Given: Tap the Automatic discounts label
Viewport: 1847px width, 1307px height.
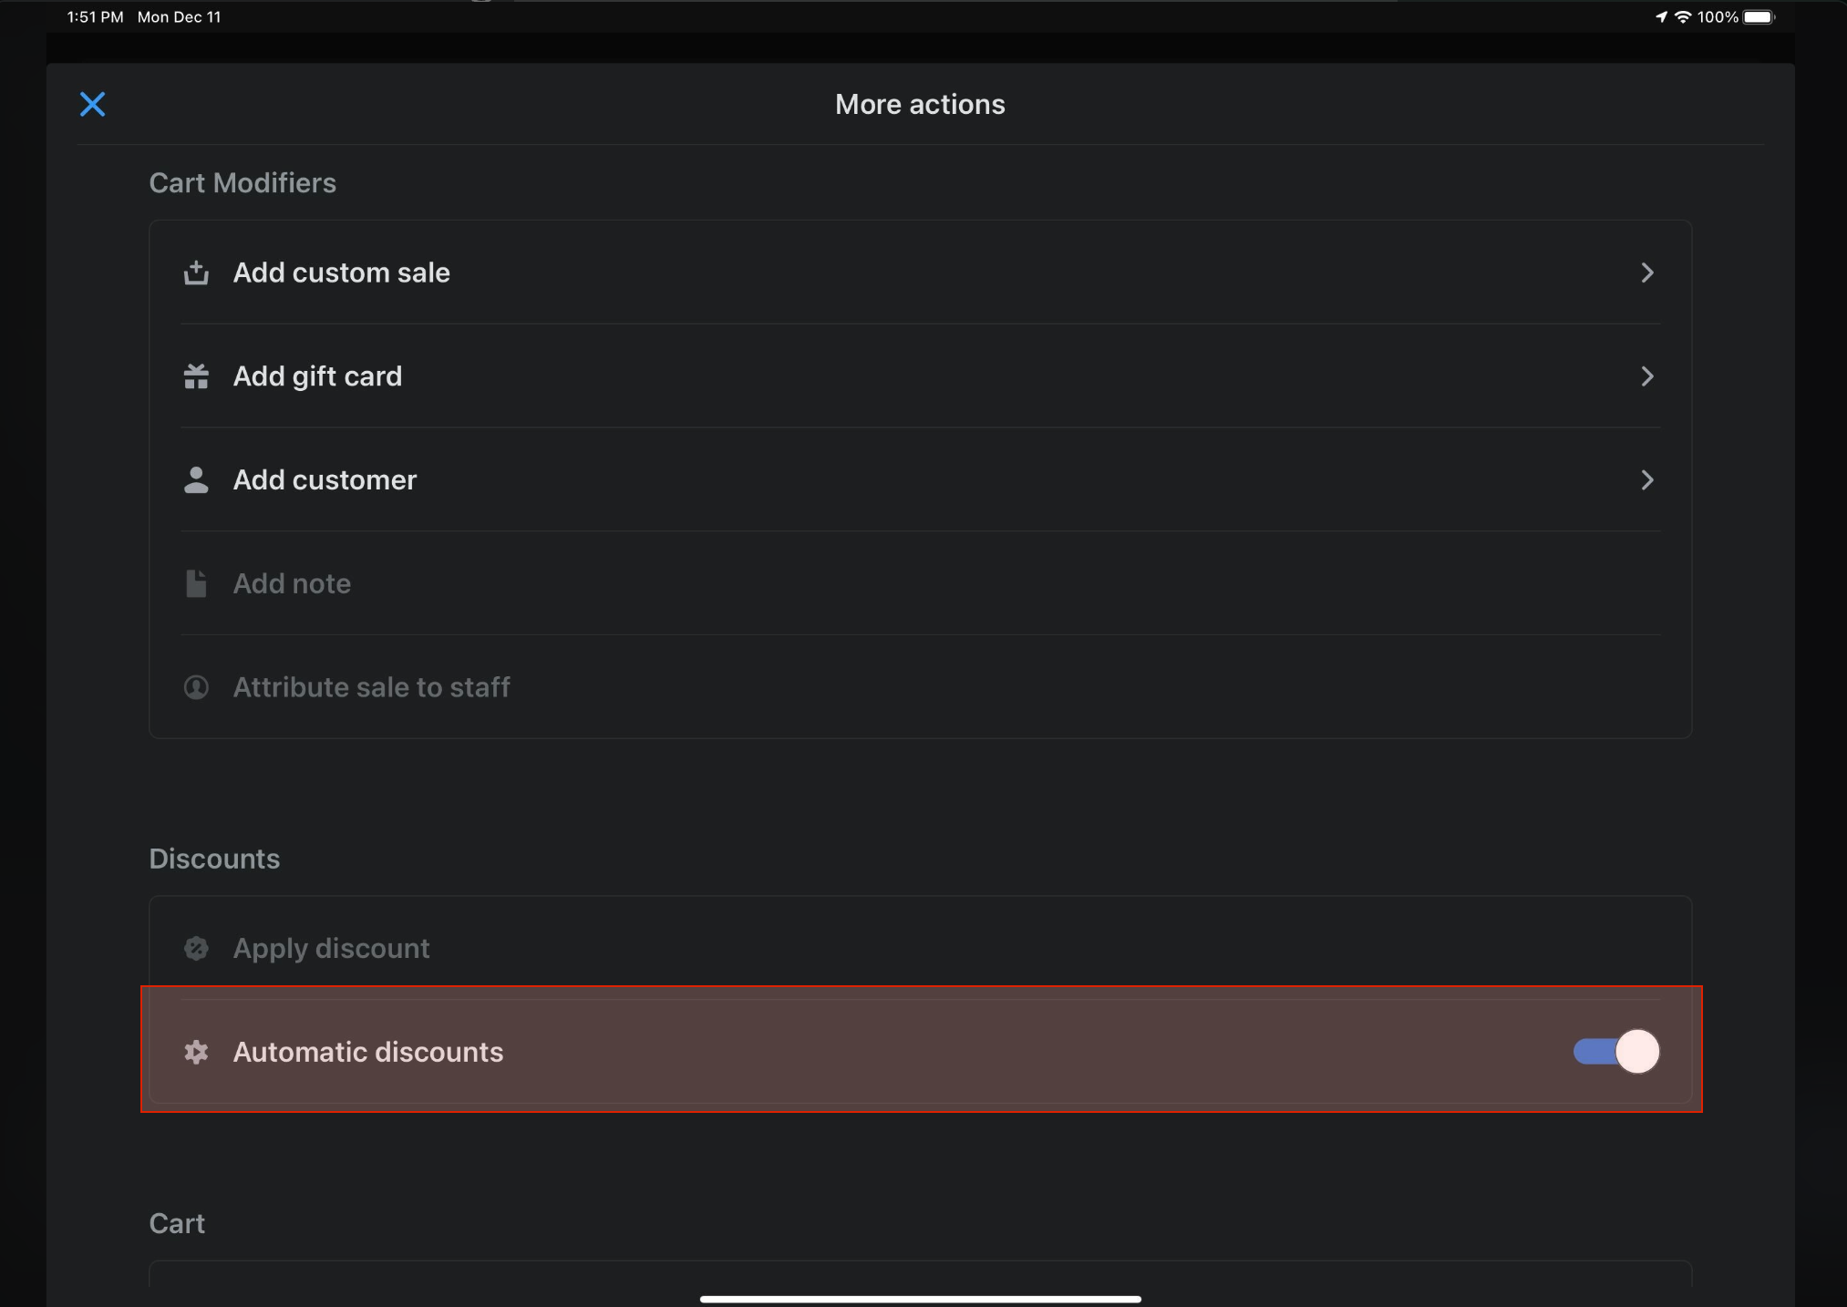Looking at the screenshot, I should [x=367, y=1052].
